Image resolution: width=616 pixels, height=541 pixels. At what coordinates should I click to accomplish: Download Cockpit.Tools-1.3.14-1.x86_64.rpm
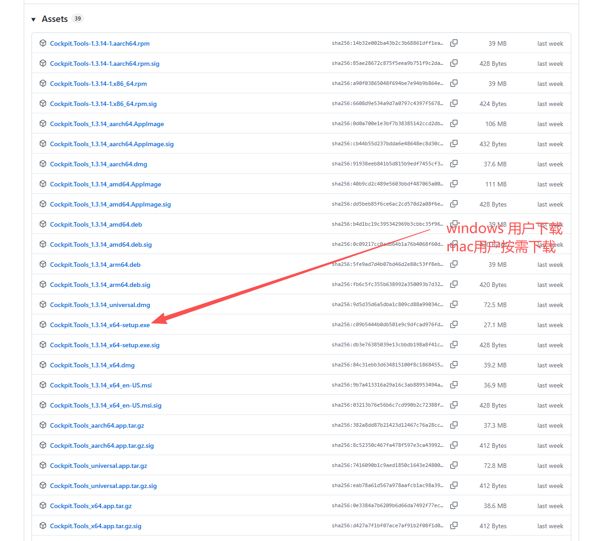pyautogui.click(x=99, y=84)
